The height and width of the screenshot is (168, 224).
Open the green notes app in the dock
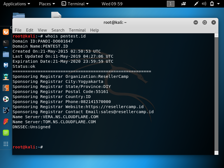click(x=6, y=133)
